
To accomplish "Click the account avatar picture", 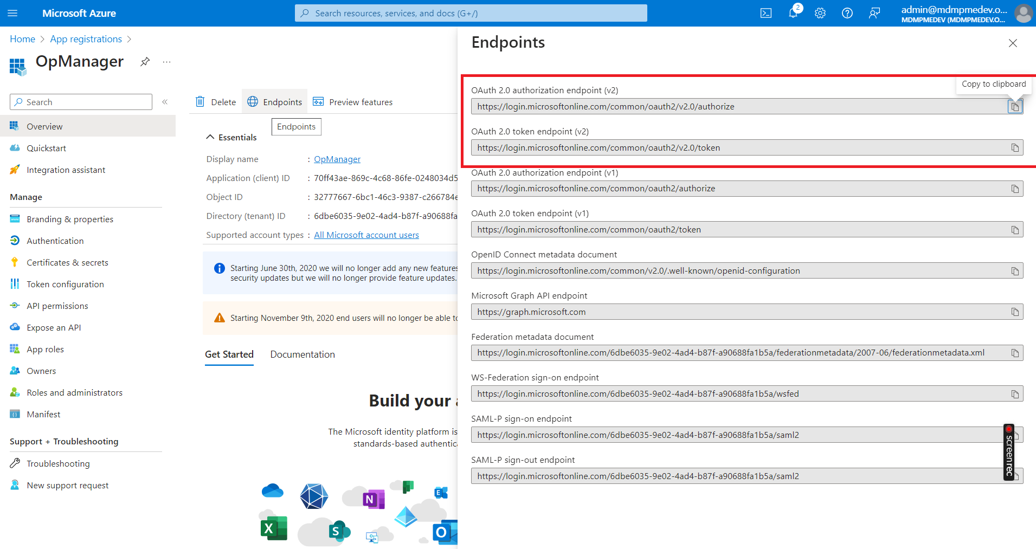I will click(x=1024, y=13).
